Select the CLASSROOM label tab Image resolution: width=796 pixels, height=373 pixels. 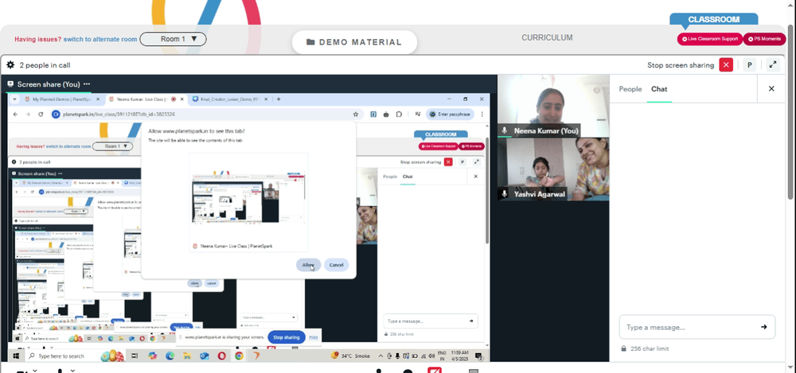tap(714, 20)
